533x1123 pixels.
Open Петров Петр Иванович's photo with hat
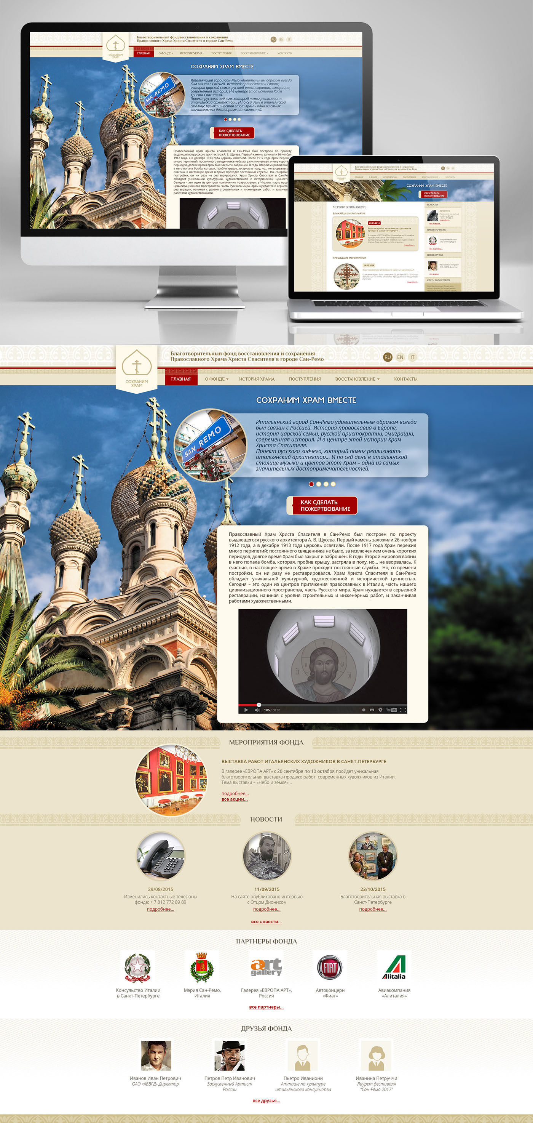tap(230, 1056)
